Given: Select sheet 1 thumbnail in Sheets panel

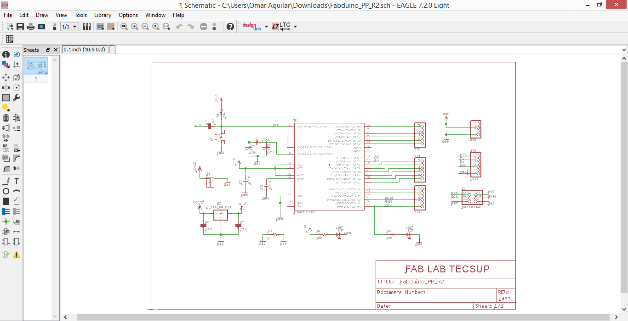Looking at the screenshot, I should pyautogui.click(x=36, y=66).
